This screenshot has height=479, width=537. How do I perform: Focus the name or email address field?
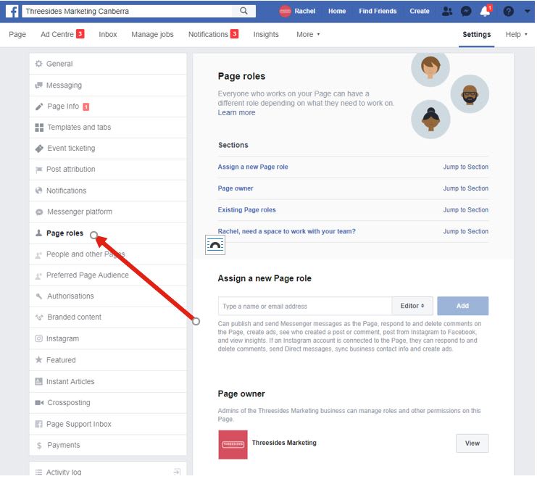pos(306,307)
